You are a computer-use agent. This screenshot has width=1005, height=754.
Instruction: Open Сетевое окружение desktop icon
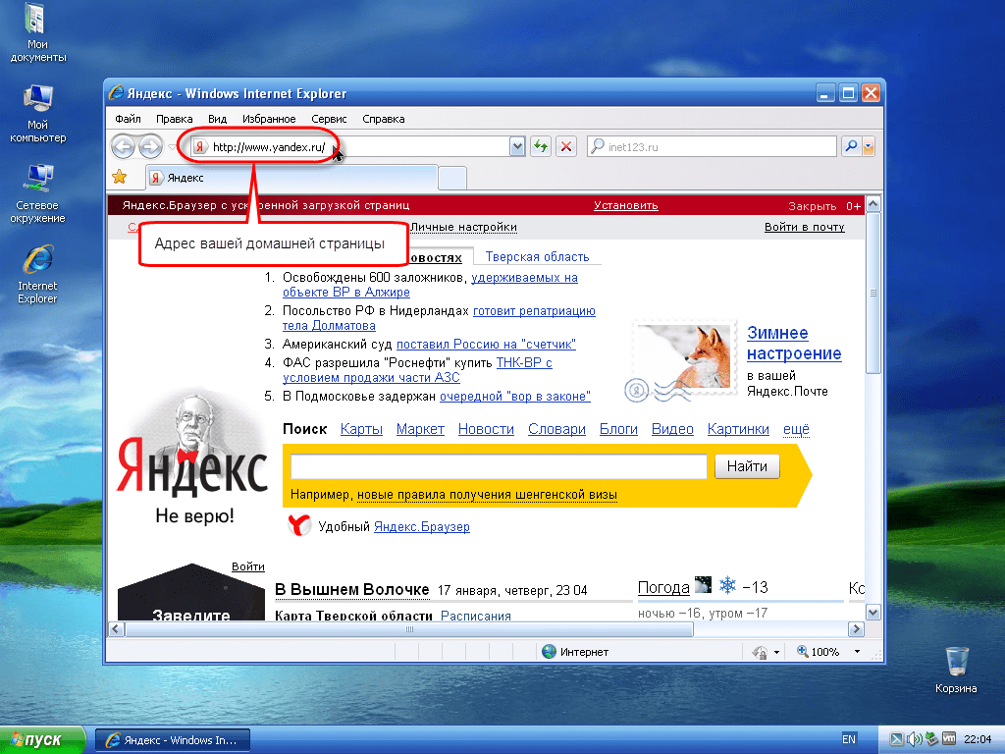(37, 193)
